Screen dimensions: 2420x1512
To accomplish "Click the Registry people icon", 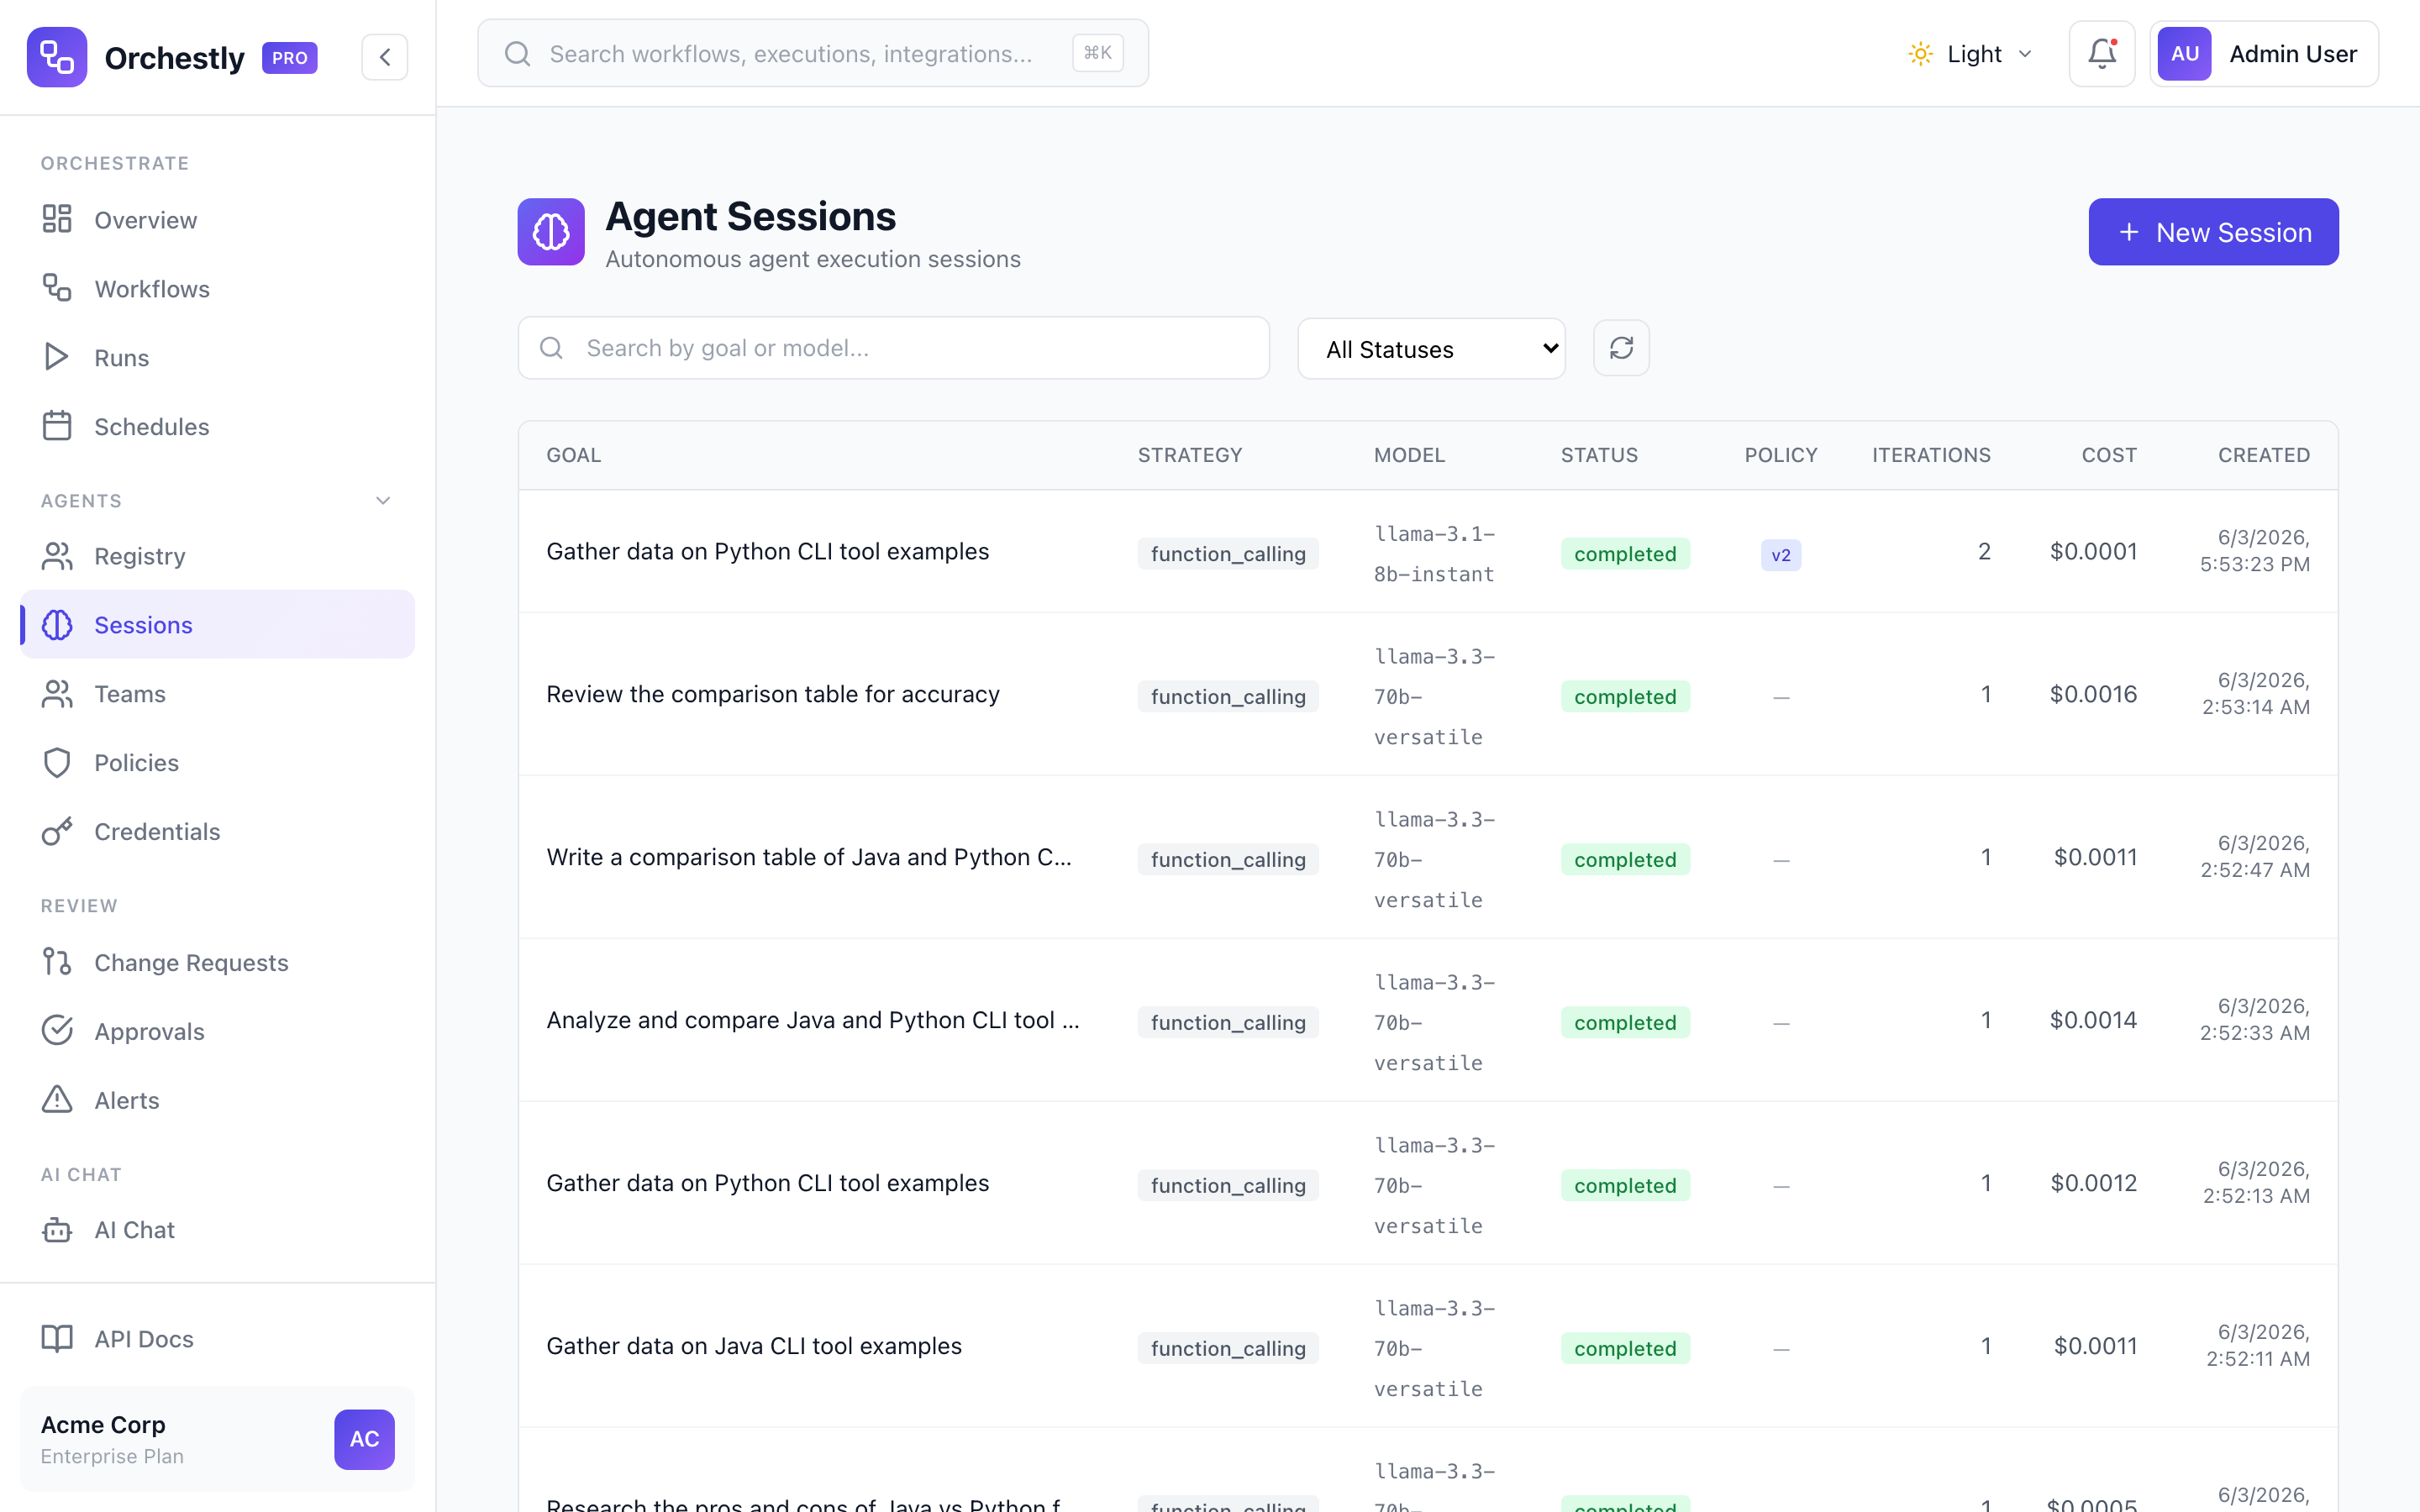I will click(57, 556).
